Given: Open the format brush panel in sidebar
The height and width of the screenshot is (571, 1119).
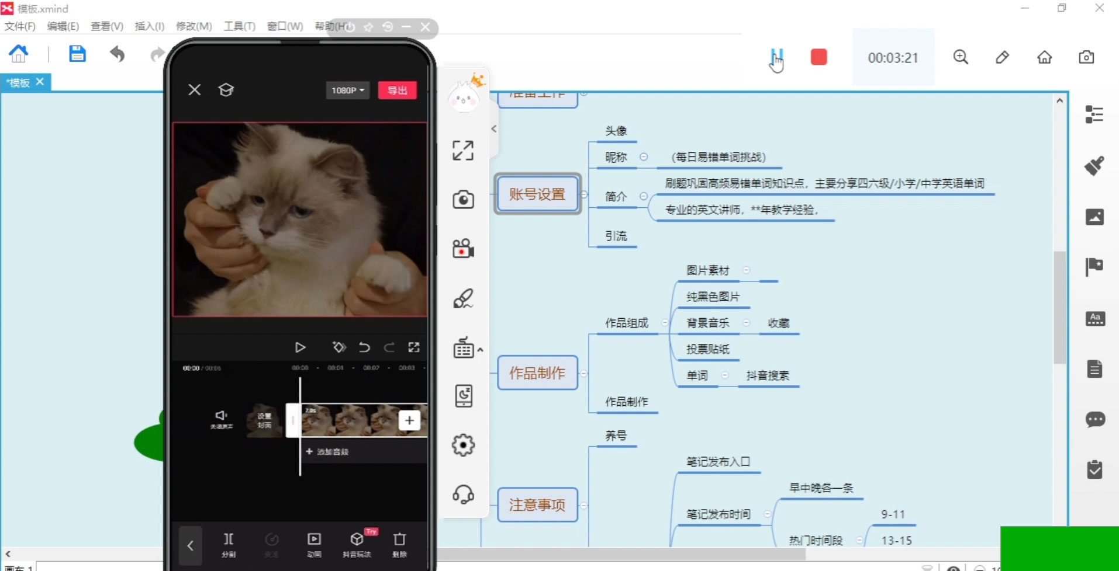Looking at the screenshot, I should (1094, 166).
